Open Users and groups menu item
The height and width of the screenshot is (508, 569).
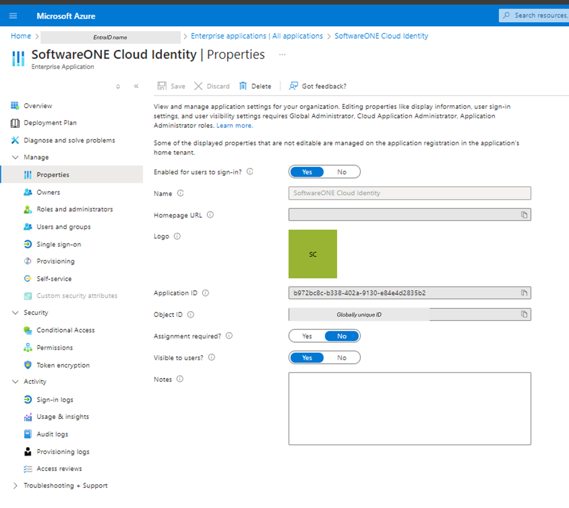pos(64,227)
